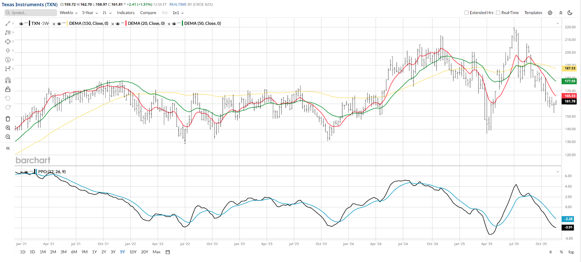Viewport: 581px width, 262px height.
Task: Hide the TXN price series
Action: coord(21,24)
